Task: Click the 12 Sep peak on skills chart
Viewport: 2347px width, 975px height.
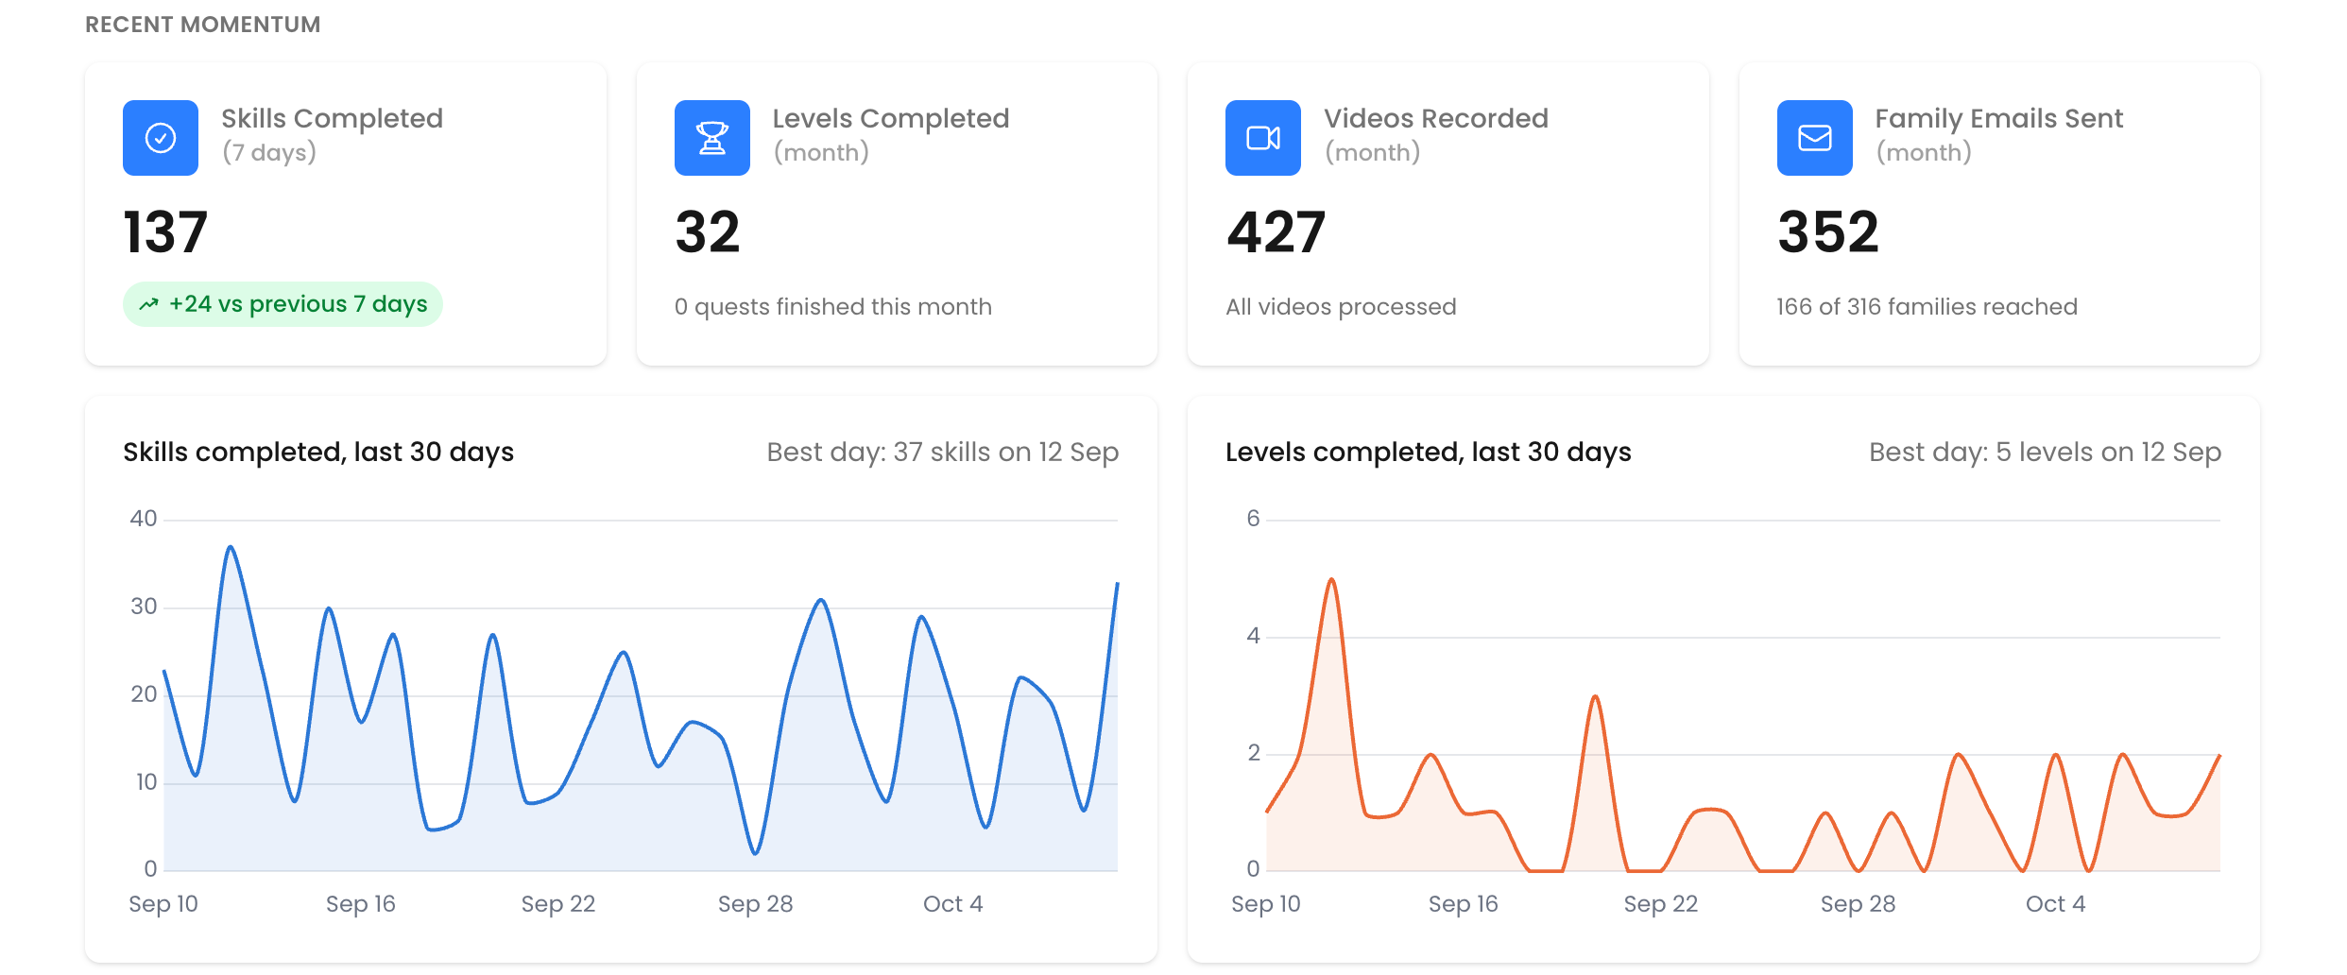Action: pos(231,547)
